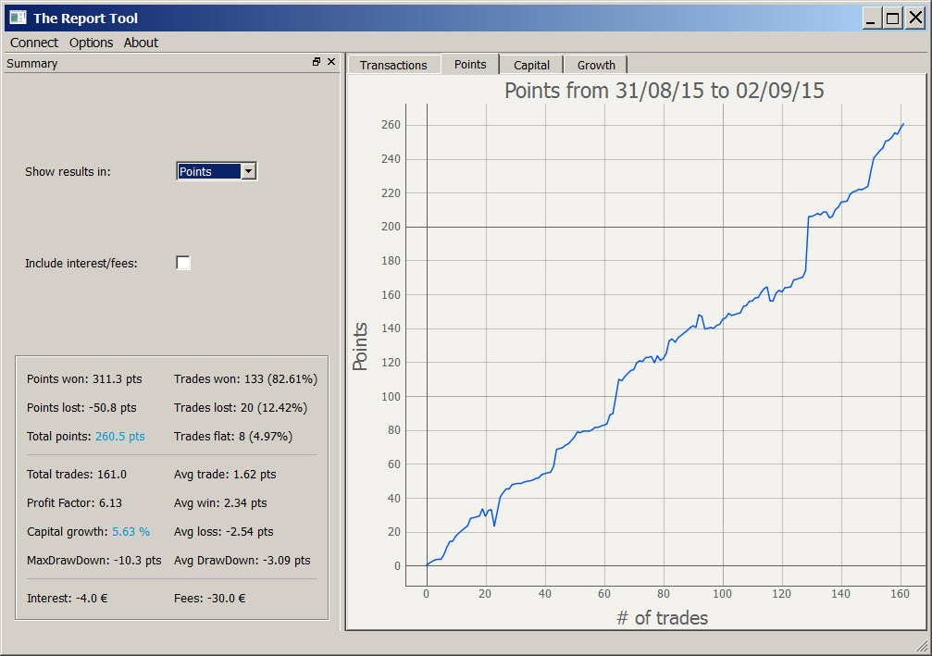Viewport: 932px width, 656px height.
Task: Click the Profit Factor: 6.13 text
Action: pyautogui.click(x=74, y=502)
